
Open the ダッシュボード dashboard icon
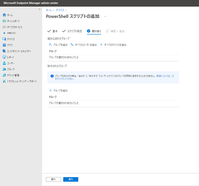click(4, 21)
